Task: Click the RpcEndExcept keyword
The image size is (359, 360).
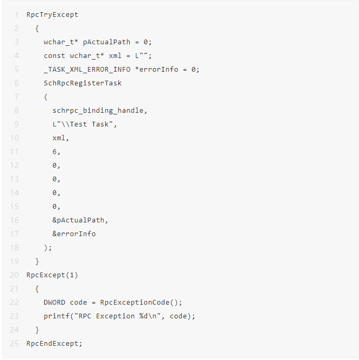Action: click(54, 343)
